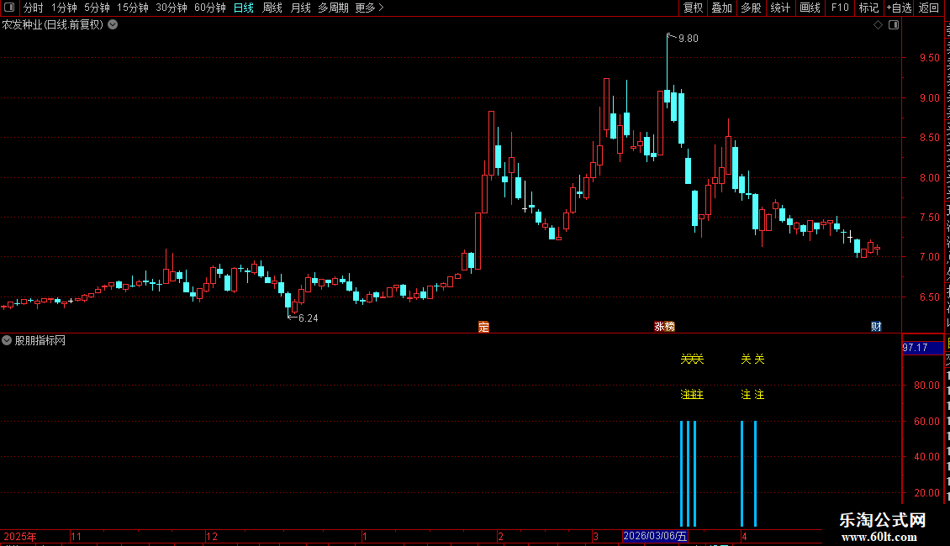Click the 2026/03/06五 date label
950x546 pixels.
[655, 536]
